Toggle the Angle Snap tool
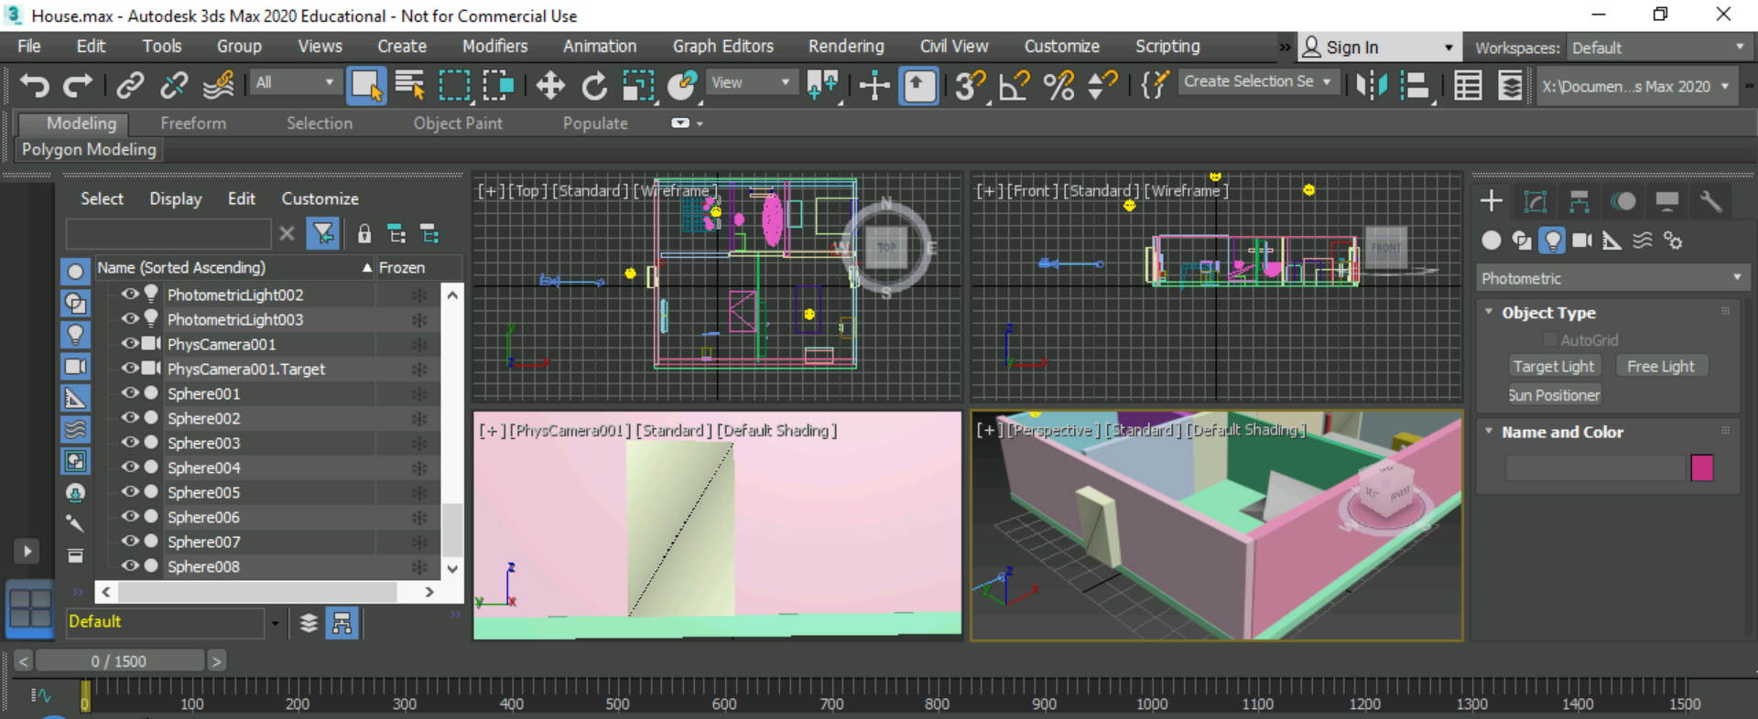The height and width of the screenshot is (719, 1758). [x=1014, y=86]
